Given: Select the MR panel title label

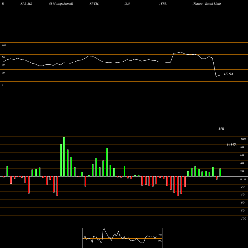Looking at the screenshot, I should (x=221, y=129).
